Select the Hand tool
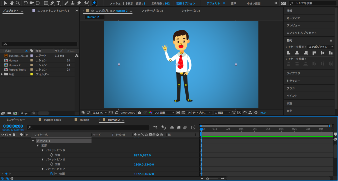The width and height of the screenshot is (338, 181). tap(12, 3)
